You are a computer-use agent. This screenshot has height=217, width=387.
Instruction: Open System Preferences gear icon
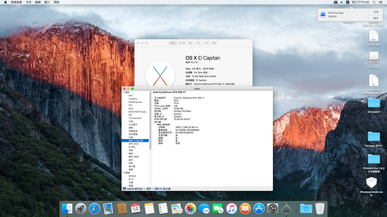[x=272, y=209]
